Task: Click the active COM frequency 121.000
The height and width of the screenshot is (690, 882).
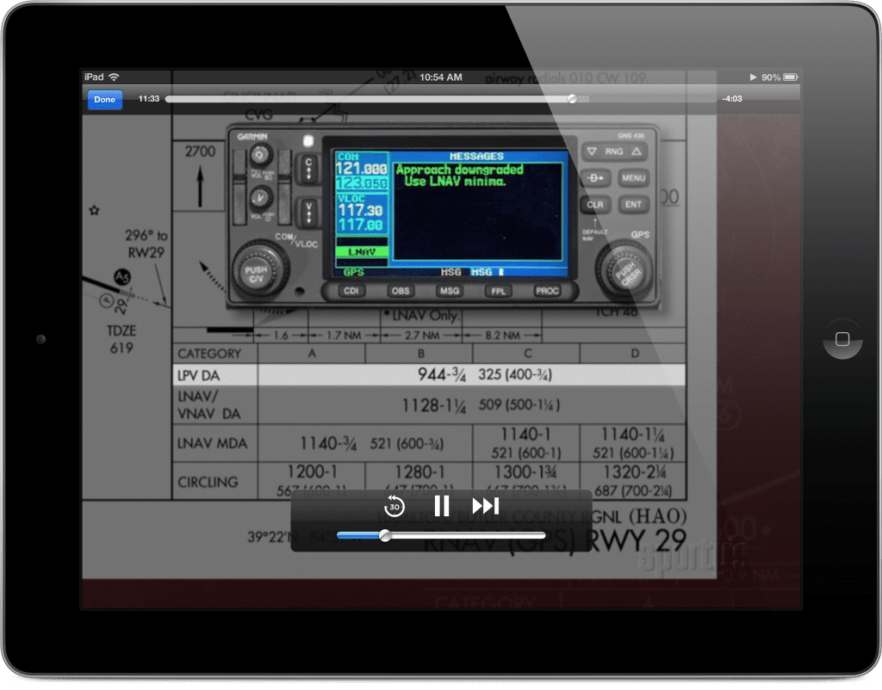Action: click(x=361, y=169)
